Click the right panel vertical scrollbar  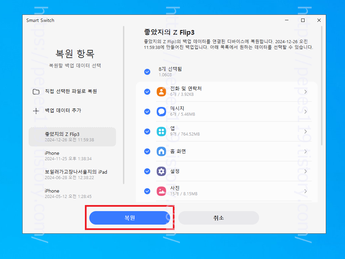(x=322, y=86)
